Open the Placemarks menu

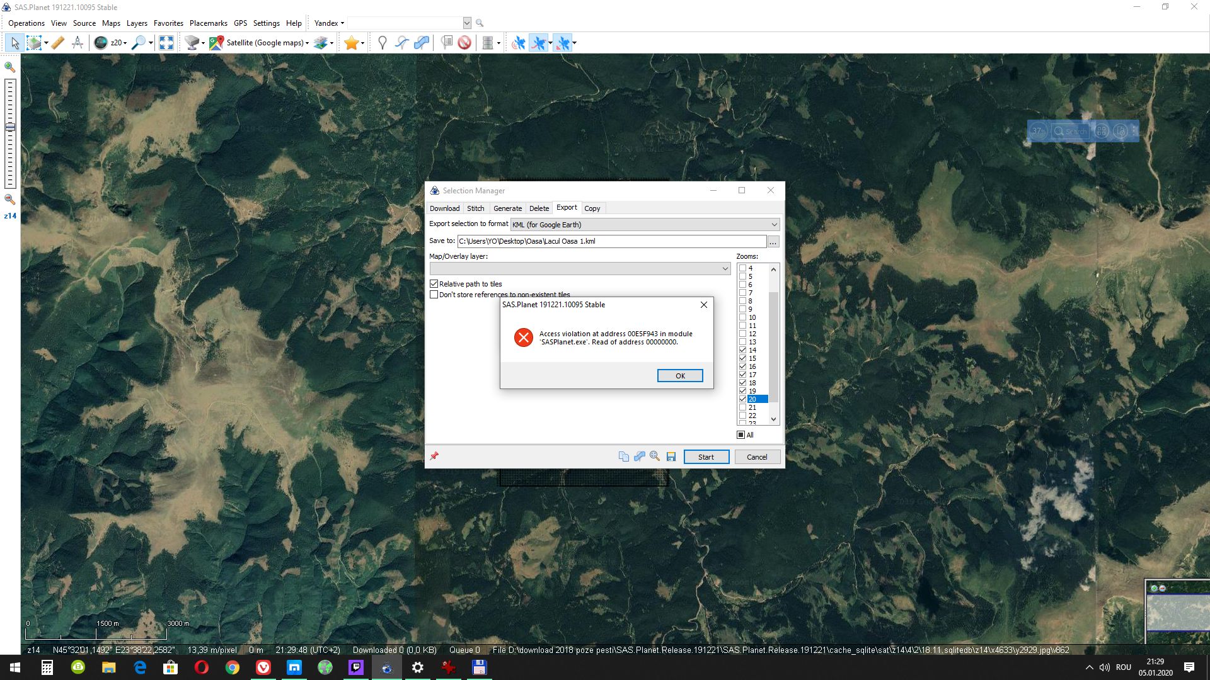(208, 23)
